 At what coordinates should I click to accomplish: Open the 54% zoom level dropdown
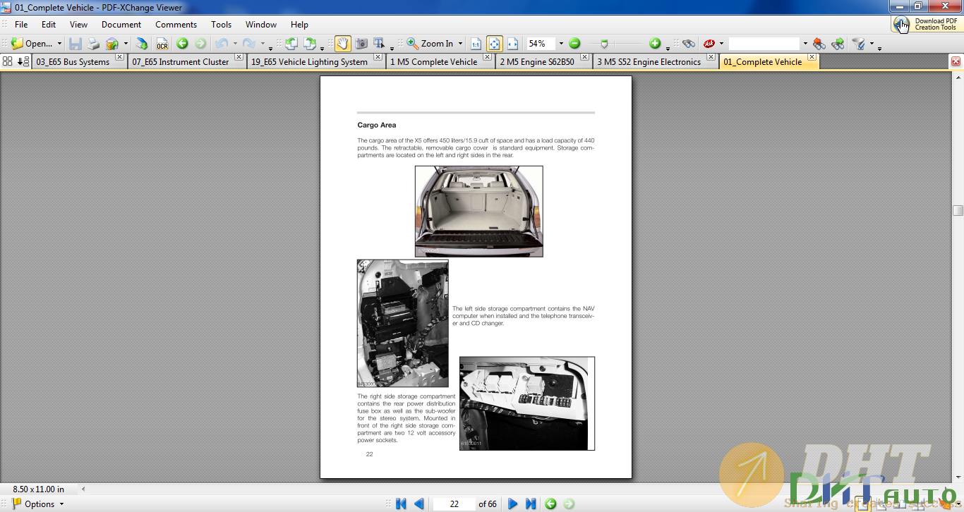[562, 44]
